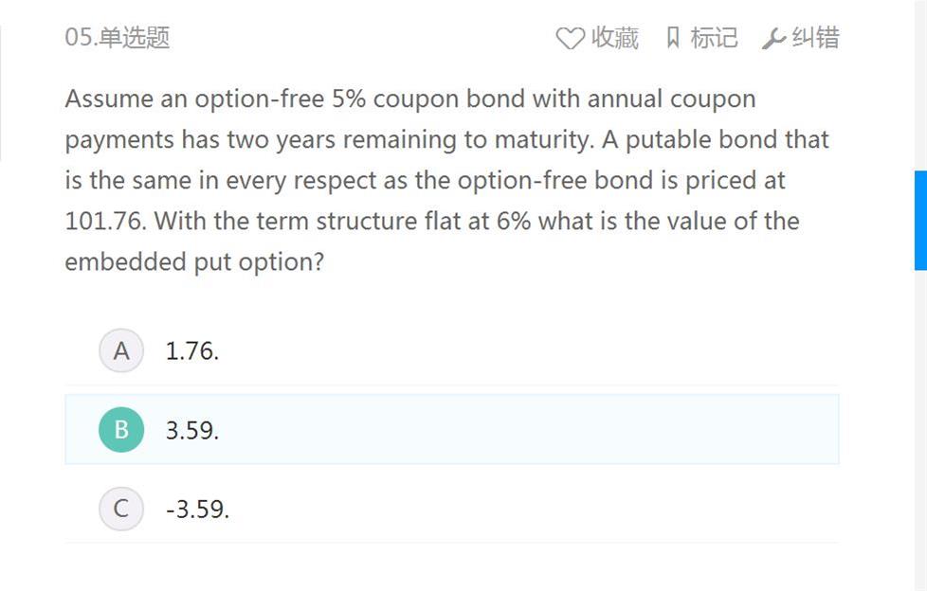Choose answer text 3.59.
Image resolution: width=927 pixels, height=591 pixels.
(x=192, y=430)
